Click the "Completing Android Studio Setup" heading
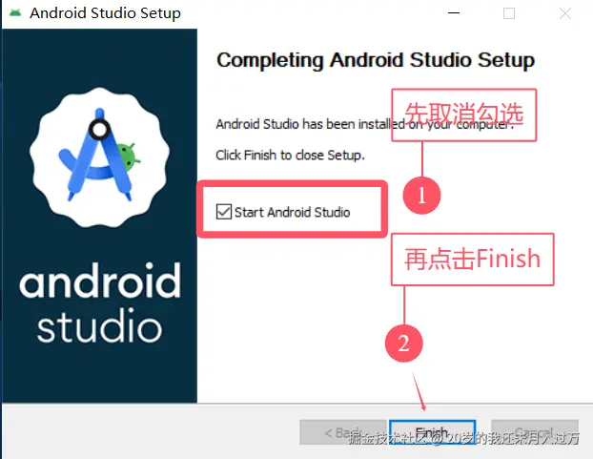This screenshot has width=593, height=459. 376,60
